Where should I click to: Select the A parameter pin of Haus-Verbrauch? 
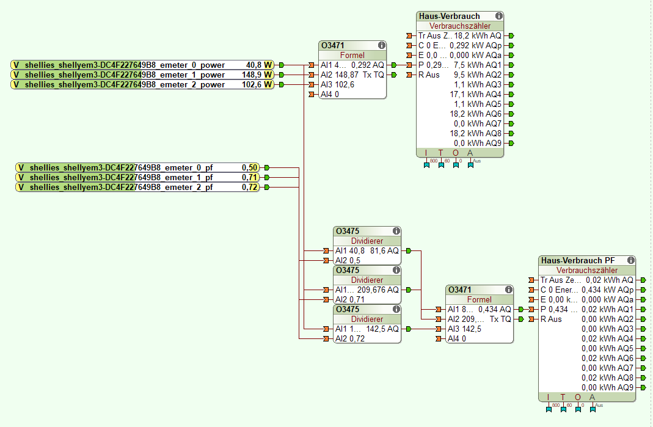click(470, 165)
